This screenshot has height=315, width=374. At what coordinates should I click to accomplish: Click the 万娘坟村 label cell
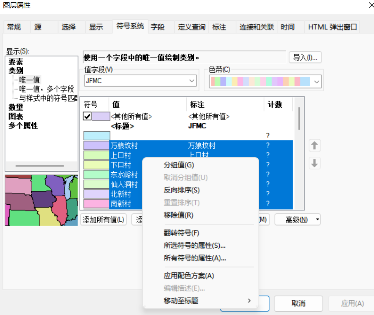tap(202, 145)
